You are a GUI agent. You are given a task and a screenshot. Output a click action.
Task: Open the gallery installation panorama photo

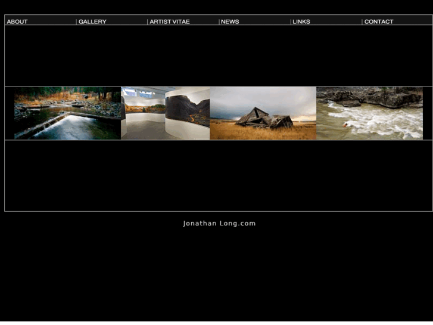[x=166, y=113]
